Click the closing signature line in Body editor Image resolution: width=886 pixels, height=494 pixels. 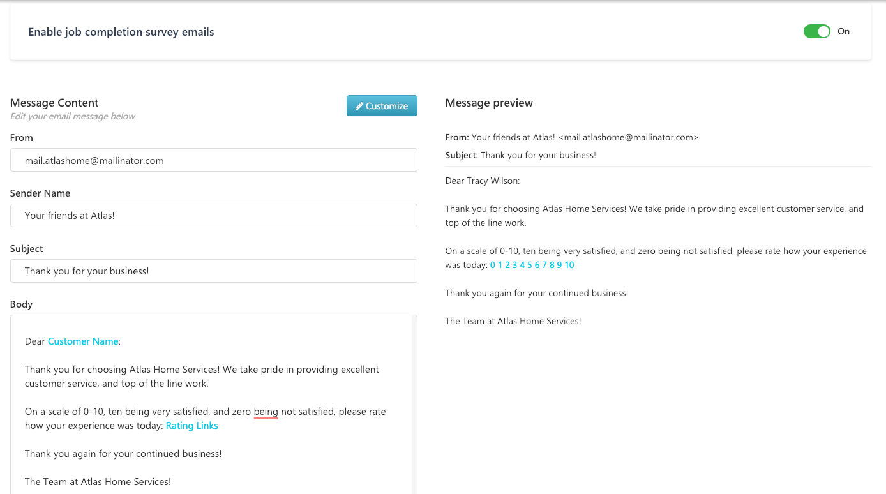point(98,482)
